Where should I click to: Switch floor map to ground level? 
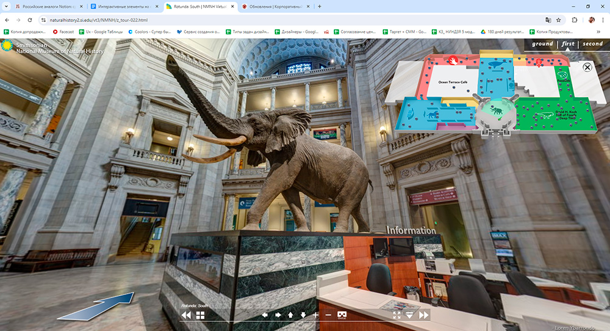[542, 44]
